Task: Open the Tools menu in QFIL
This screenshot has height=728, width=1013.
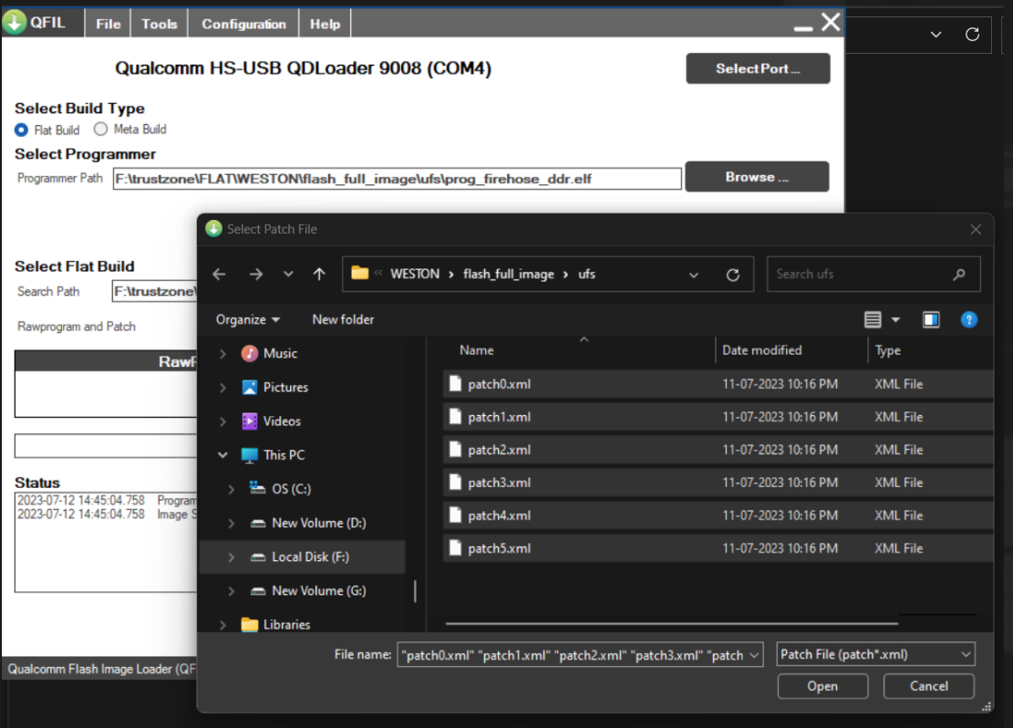Action: pos(160,24)
